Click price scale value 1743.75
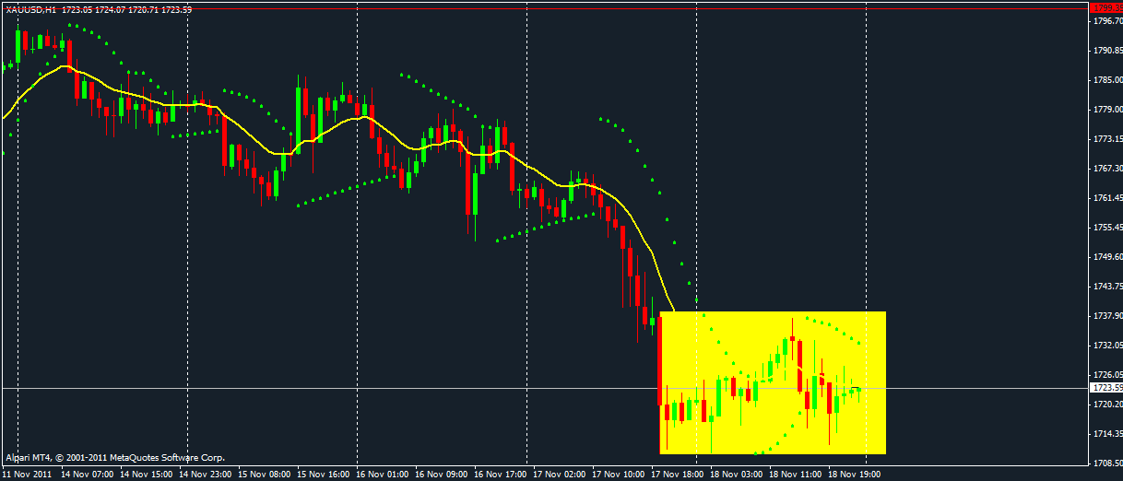 click(1106, 286)
